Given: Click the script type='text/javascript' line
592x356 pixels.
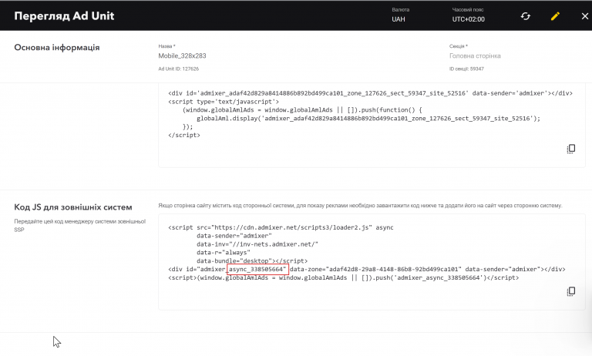Looking at the screenshot, I should (224, 102).
